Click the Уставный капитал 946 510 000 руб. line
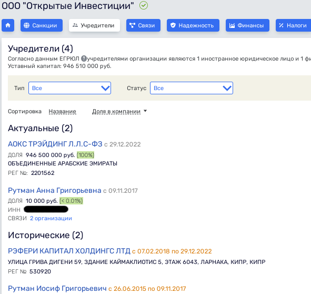The width and height of the screenshot is (311, 294). [x=59, y=66]
